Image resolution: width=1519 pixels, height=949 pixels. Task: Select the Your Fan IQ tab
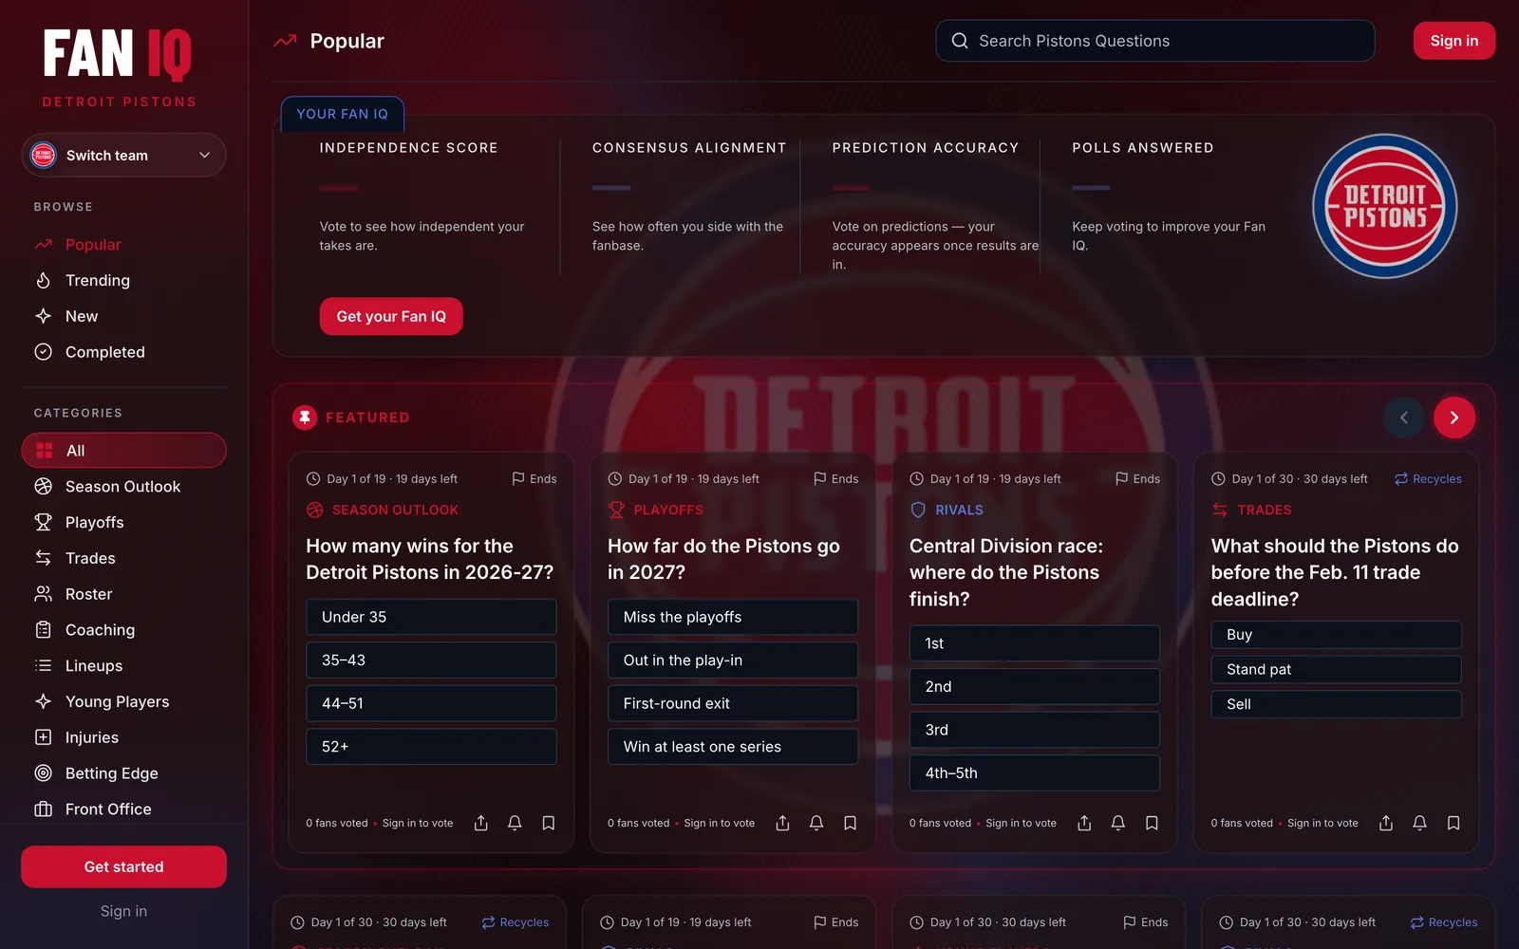pos(342,114)
